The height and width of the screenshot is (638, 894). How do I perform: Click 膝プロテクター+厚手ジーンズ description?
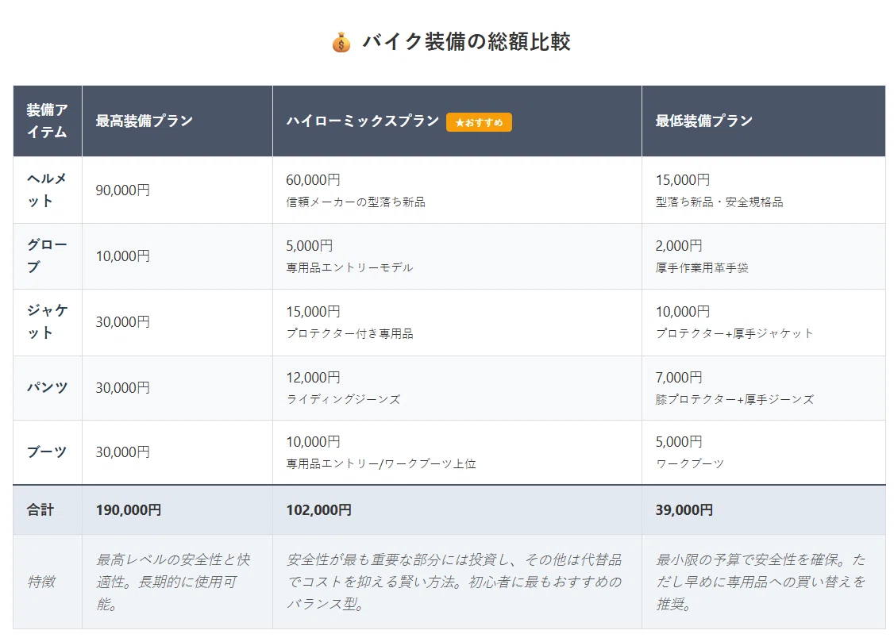click(x=734, y=399)
